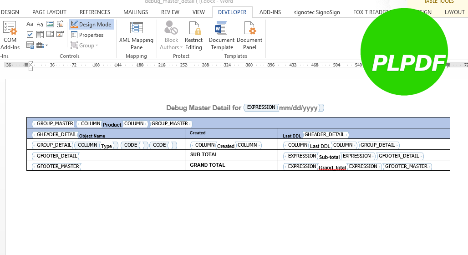Insert Drop-Down List content control

click(x=50, y=35)
